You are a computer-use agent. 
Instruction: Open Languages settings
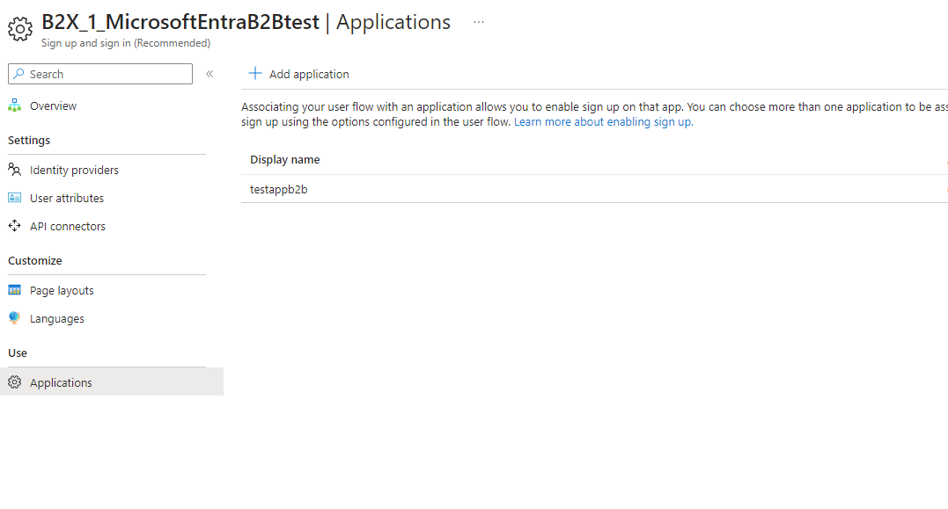tap(57, 319)
